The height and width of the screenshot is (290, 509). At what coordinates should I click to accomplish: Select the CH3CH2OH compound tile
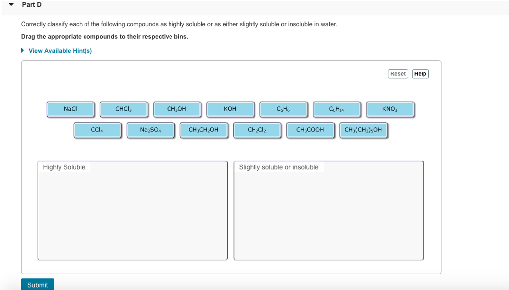point(204,130)
